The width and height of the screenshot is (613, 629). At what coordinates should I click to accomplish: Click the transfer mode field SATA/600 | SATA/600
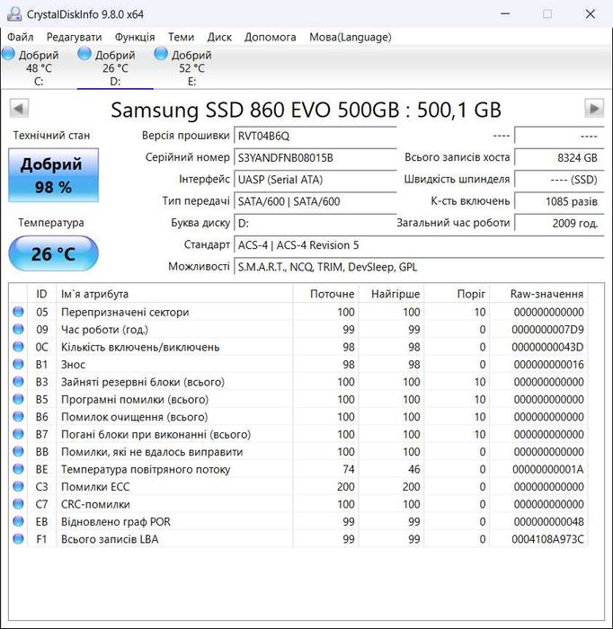315,201
